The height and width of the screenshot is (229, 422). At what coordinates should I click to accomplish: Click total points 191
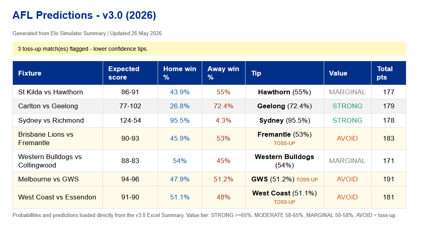point(389,179)
